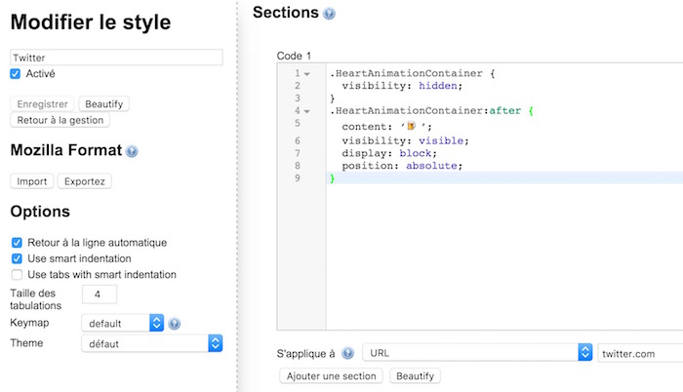Image resolution: width=683 pixels, height=392 pixels.
Task: Click the tab size input field
Action: [x=100, y=294]
